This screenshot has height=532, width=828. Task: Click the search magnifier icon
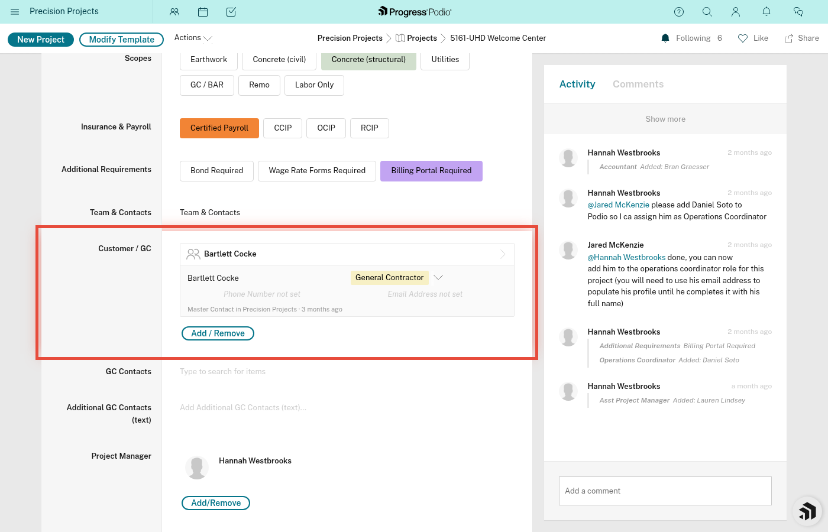tap(707, 12)
